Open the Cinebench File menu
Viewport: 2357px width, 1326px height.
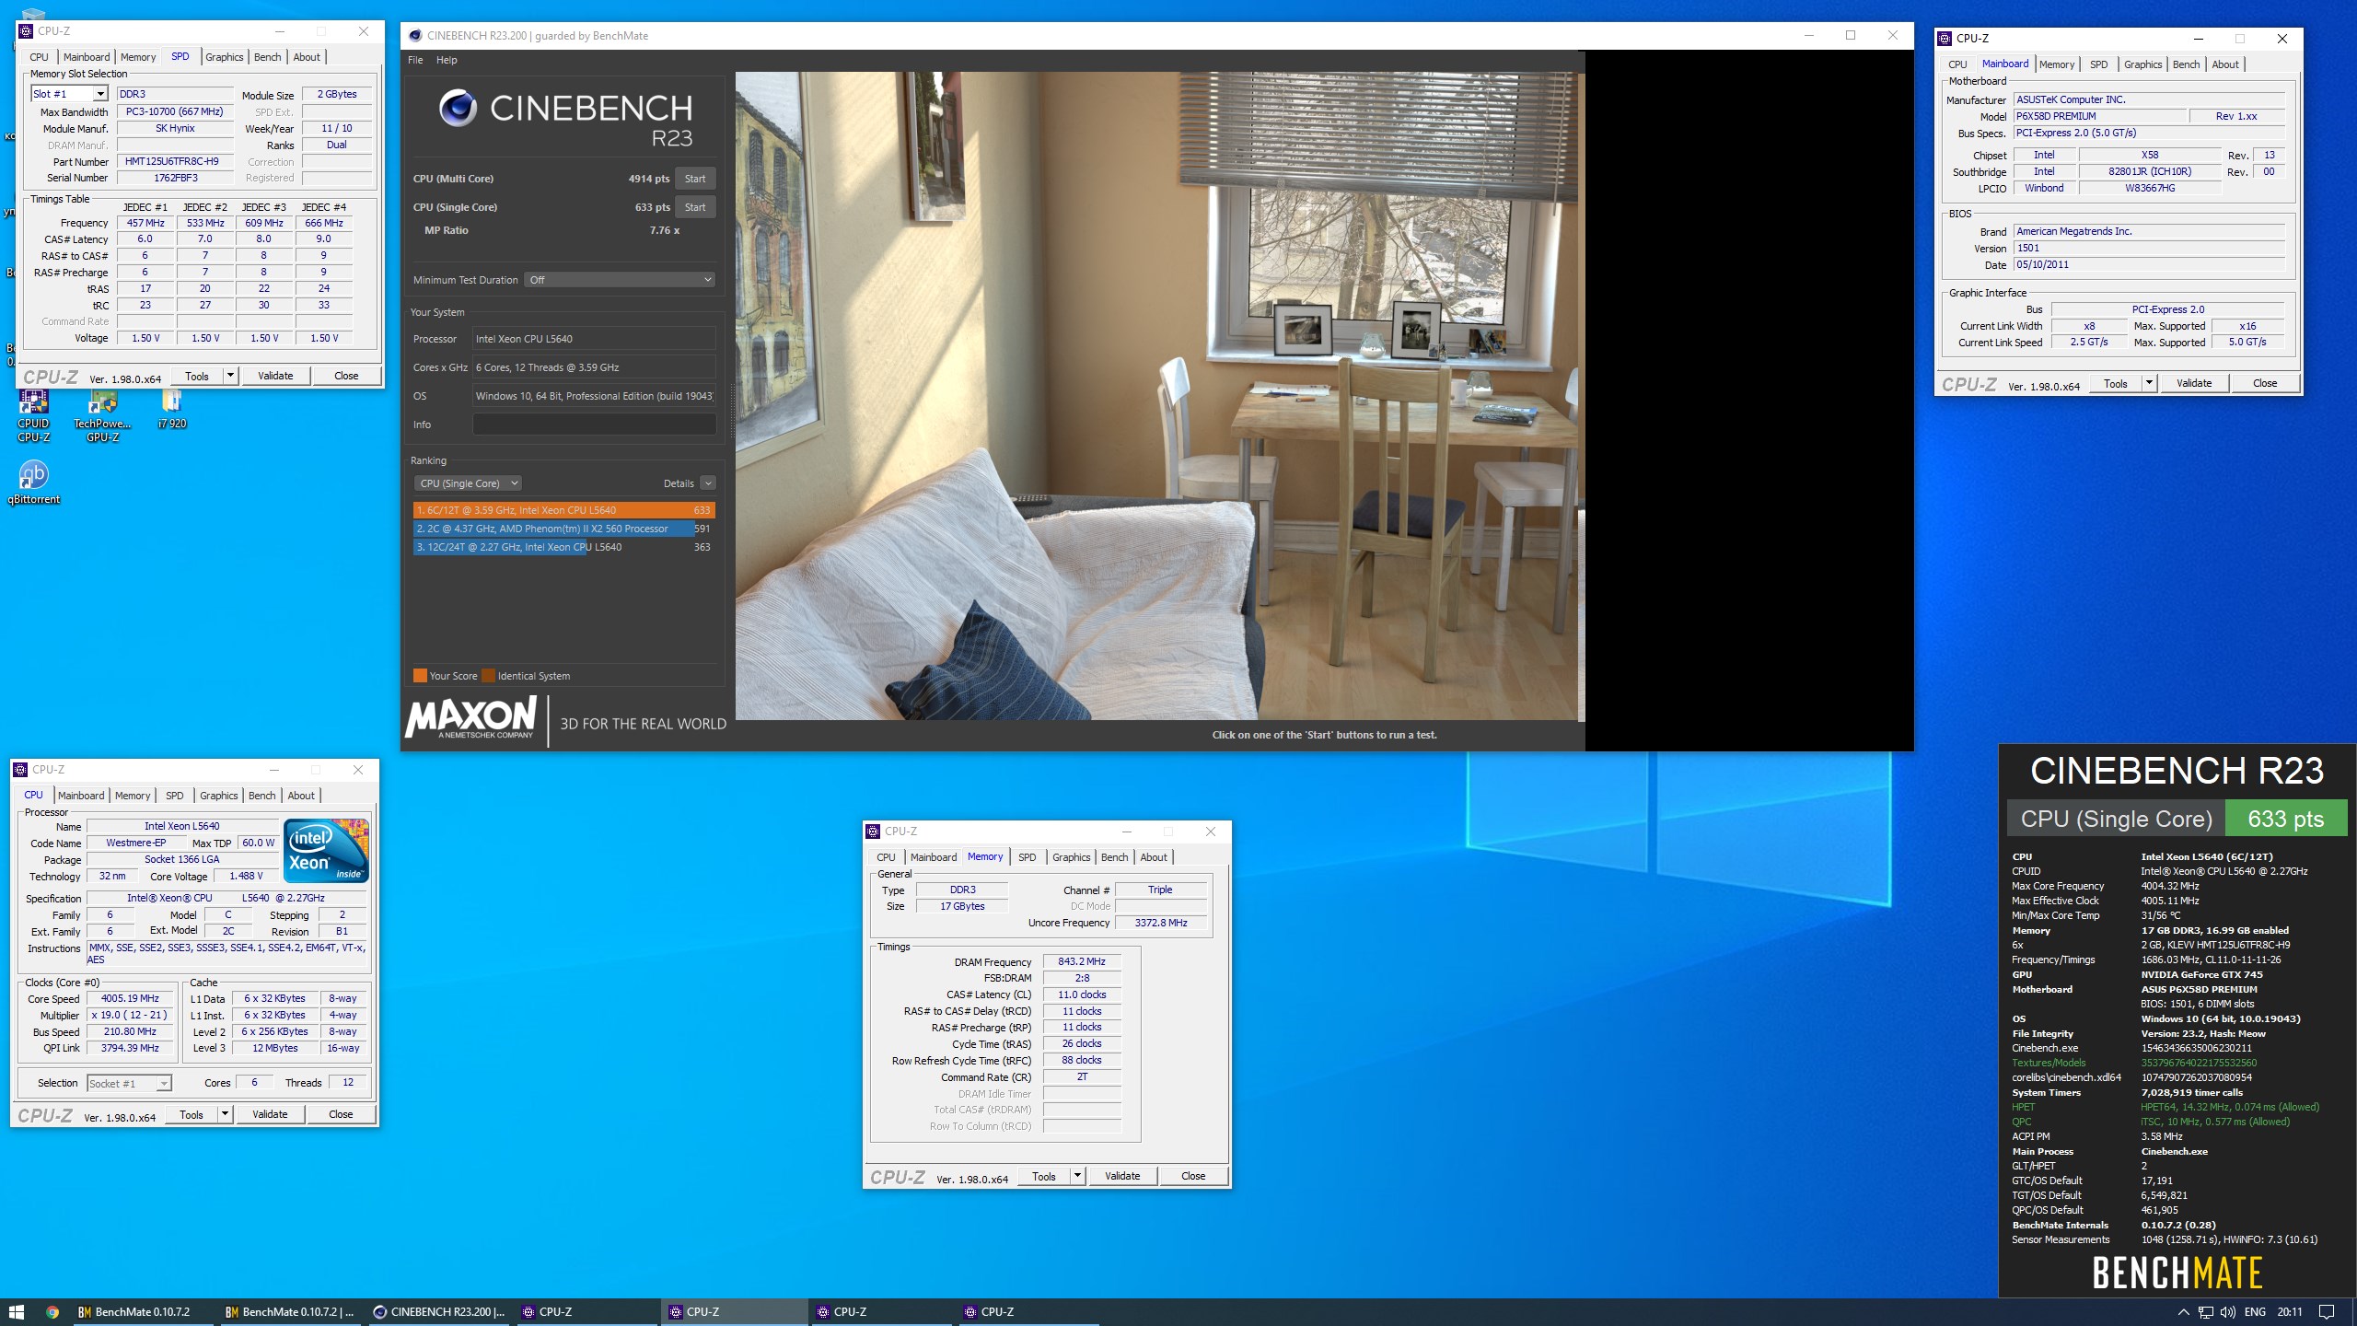[415, 60]
